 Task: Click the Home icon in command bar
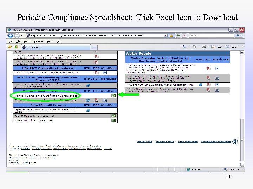point(184,47)
